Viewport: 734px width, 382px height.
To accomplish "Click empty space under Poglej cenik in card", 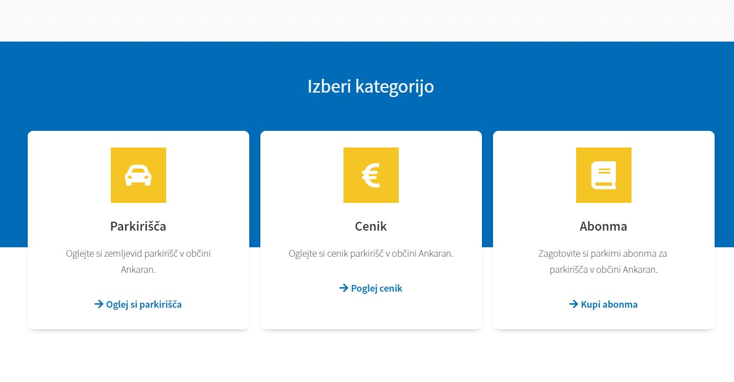I will pyautogui.click(x=371, y=312).
